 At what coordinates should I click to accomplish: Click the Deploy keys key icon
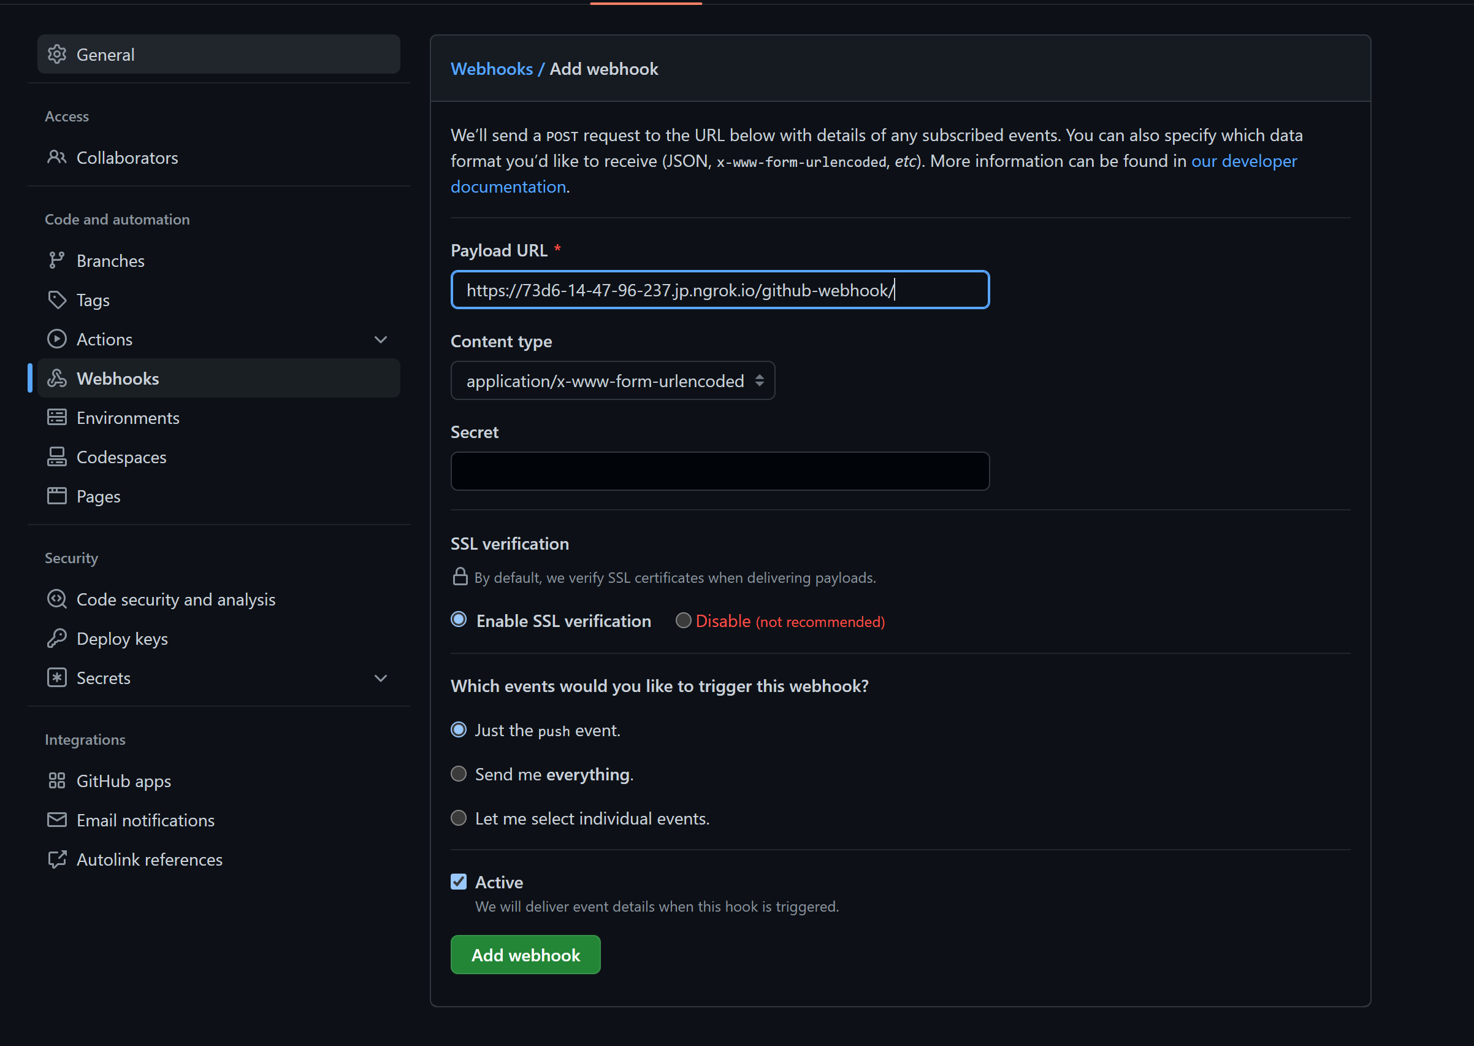coord(56,638)
